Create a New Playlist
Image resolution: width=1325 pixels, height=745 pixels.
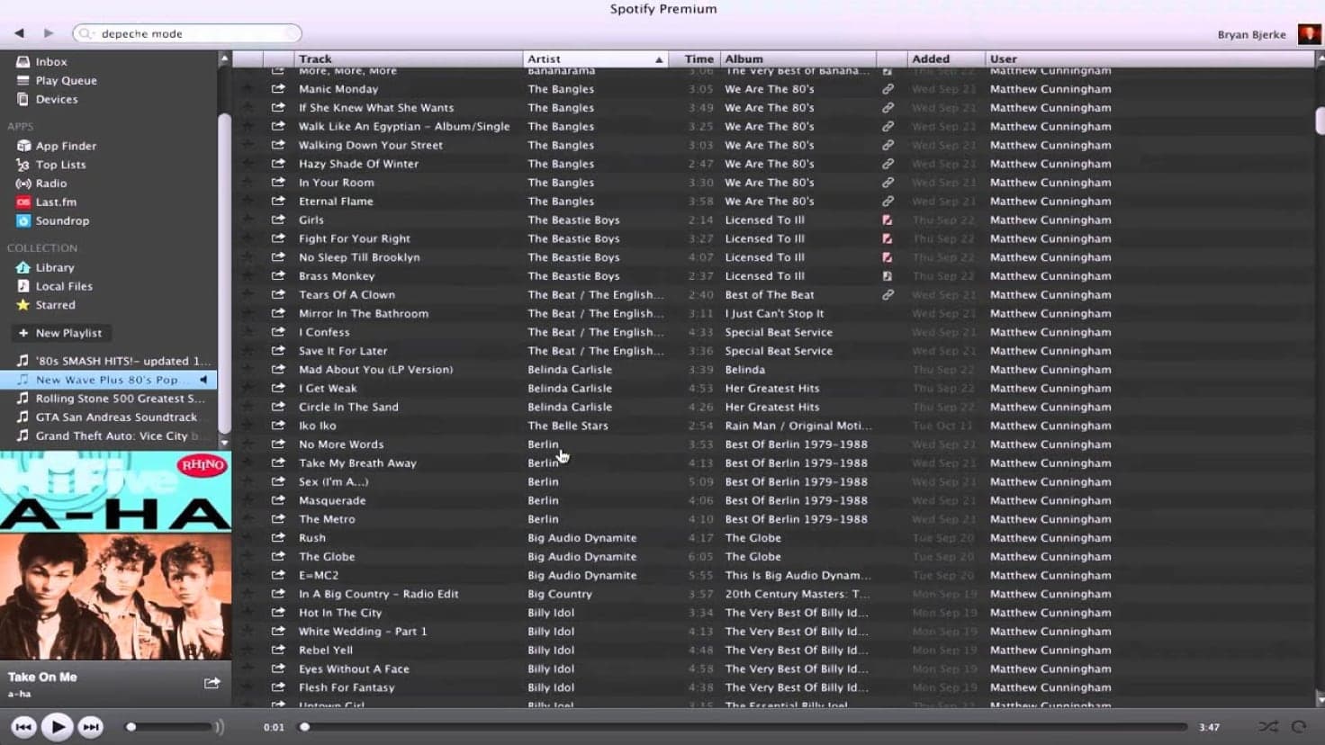coord(60,334)
